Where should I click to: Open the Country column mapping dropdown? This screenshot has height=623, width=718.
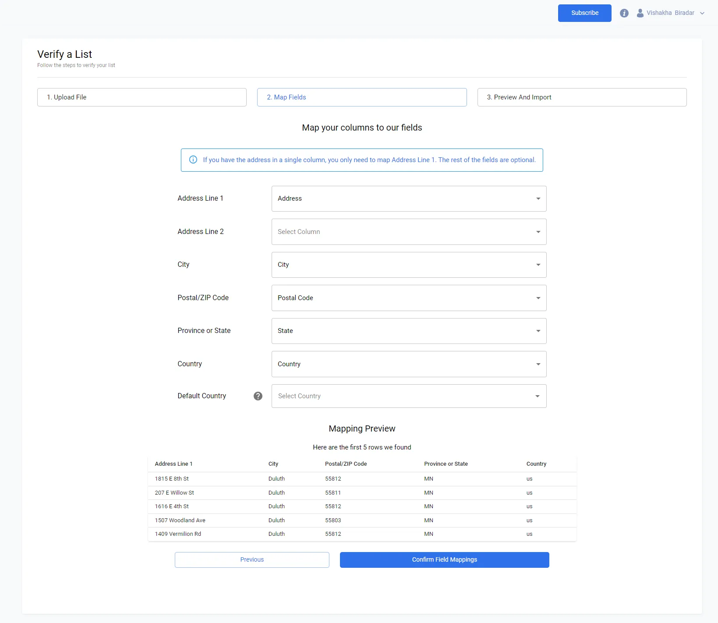click(409, 364)
